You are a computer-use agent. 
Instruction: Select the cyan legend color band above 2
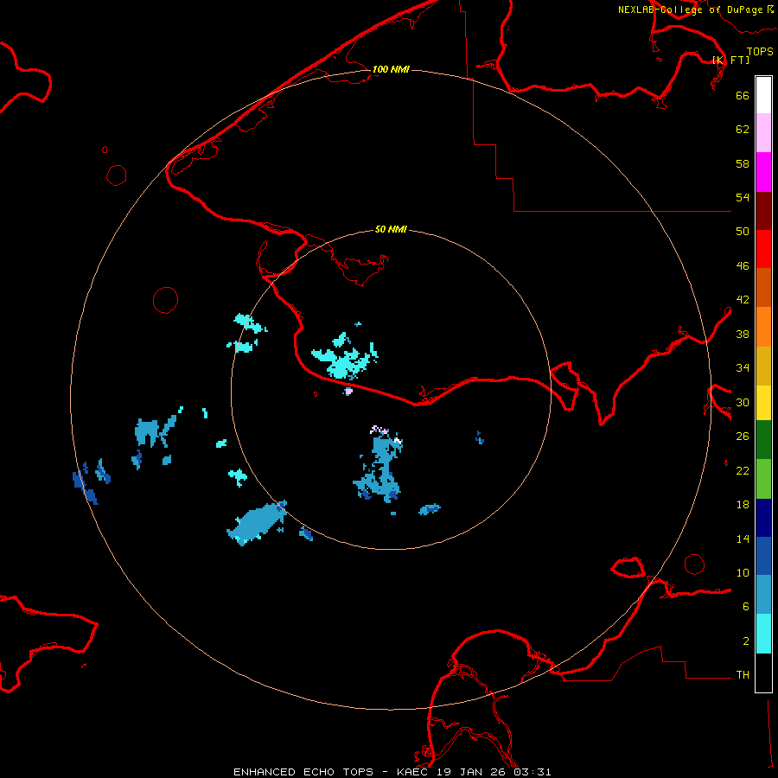click(763, 634)
